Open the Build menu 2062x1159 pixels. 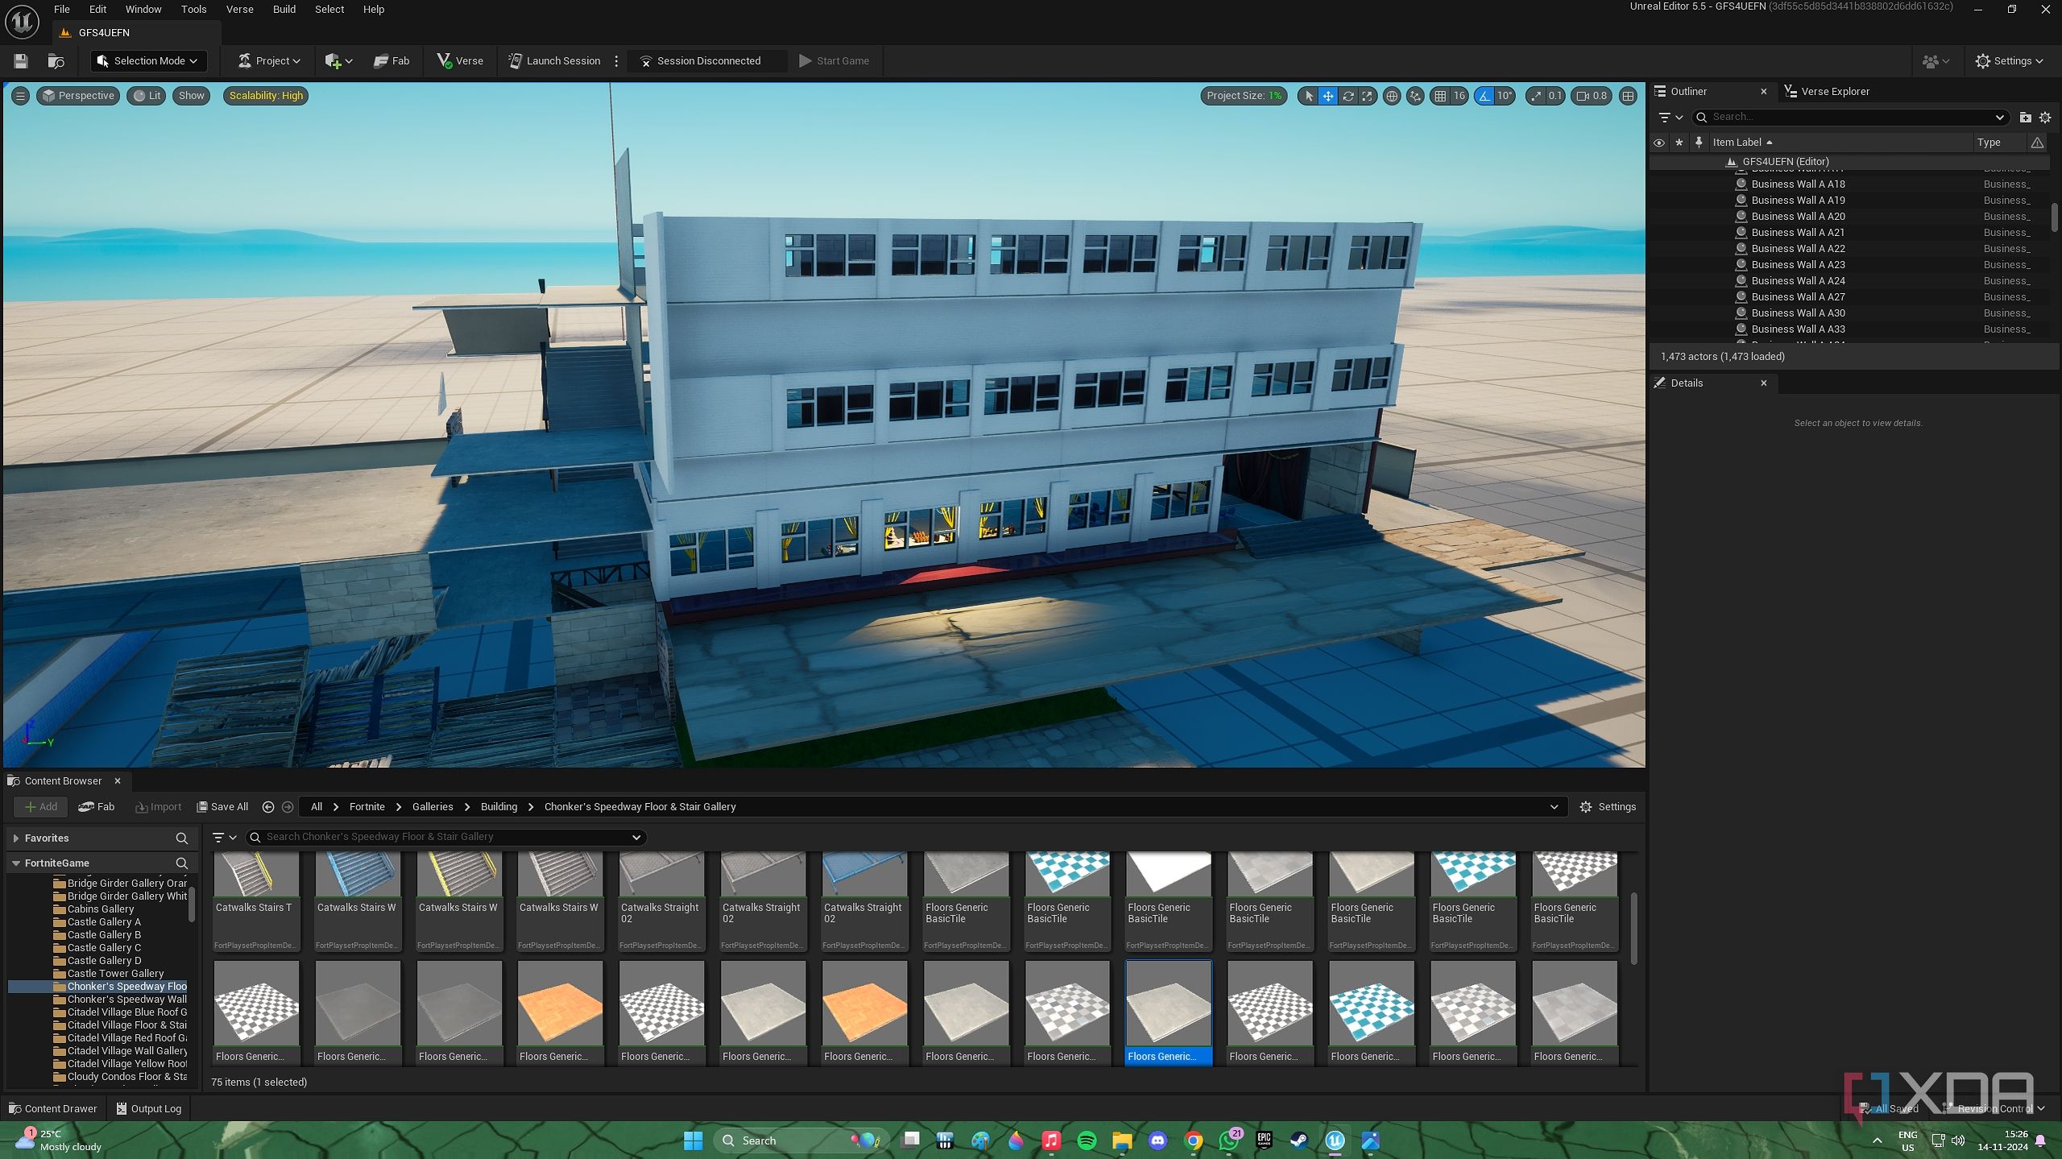click(284, 10)
